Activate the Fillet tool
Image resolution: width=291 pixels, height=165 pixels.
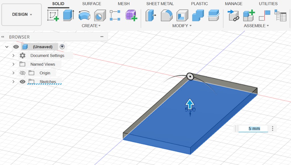pyautogui.click(x=167, y=15)
